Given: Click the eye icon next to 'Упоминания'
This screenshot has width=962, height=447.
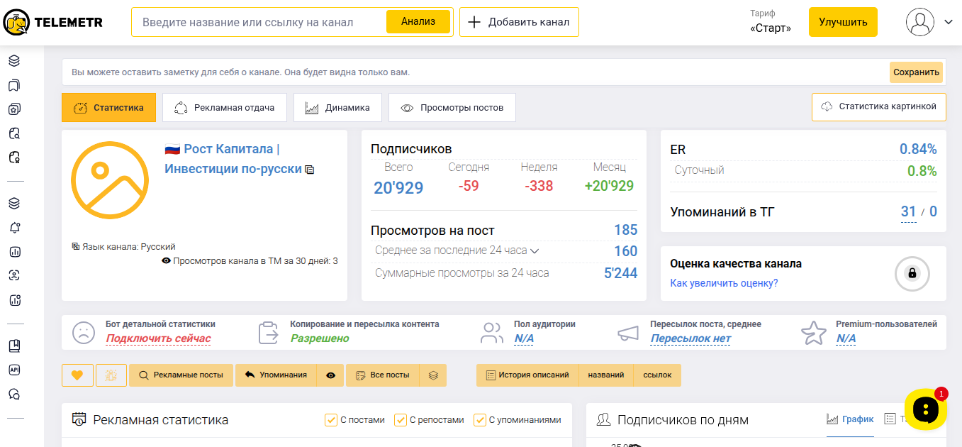Looking at the screenshot, I should (330, 375).
